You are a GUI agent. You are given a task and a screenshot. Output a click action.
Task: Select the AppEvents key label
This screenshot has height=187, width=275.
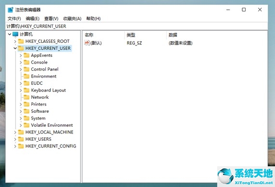coord(42,55)
